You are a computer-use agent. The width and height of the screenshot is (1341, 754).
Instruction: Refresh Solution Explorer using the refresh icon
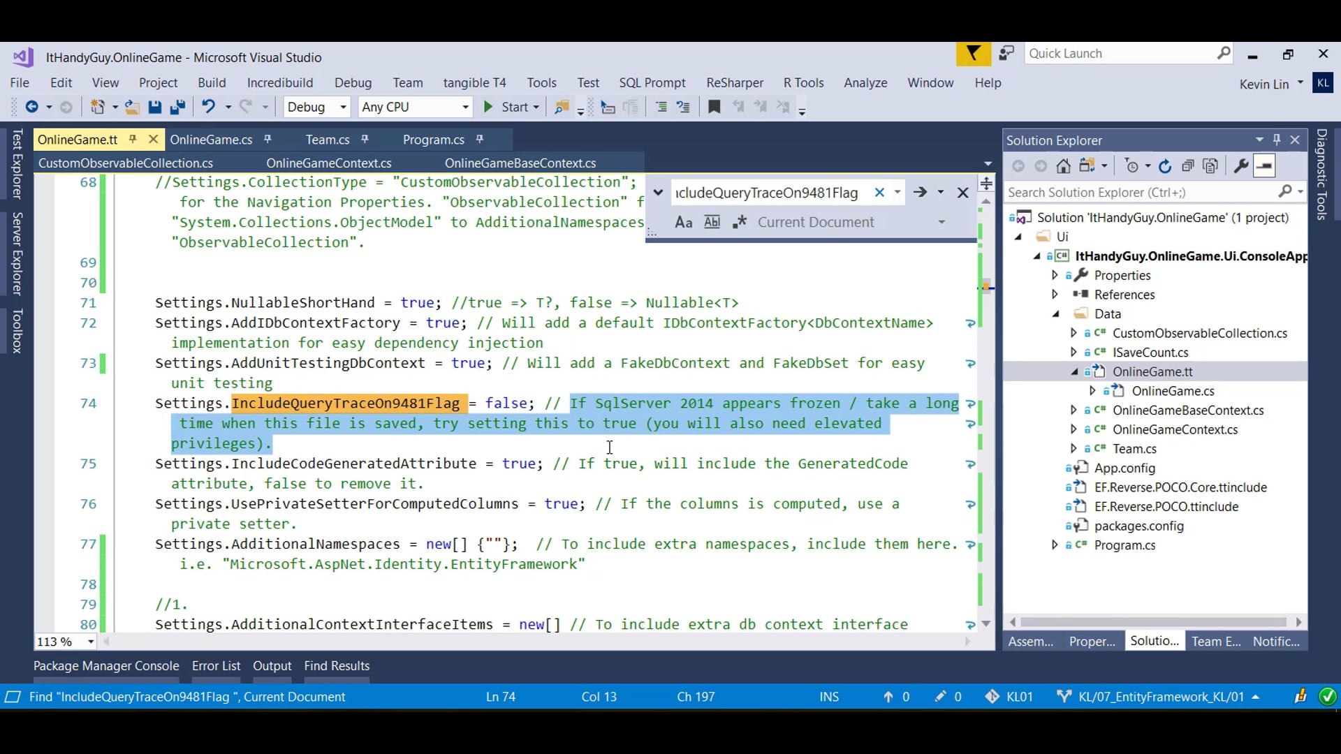(1164, 166)
